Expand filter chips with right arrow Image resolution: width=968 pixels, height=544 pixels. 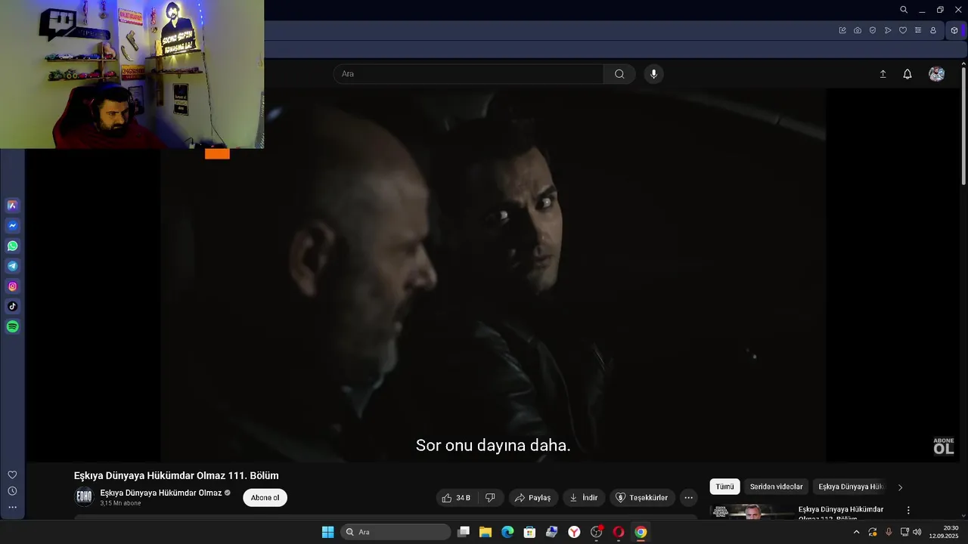tap(900, 487)
